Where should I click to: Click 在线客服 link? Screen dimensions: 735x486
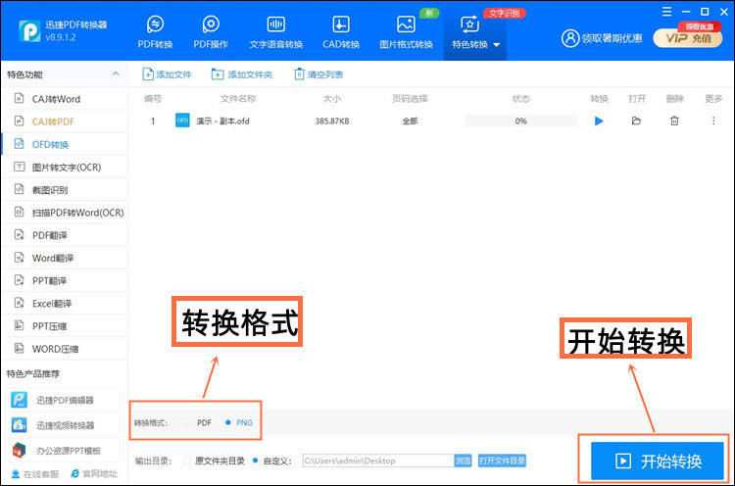[34, 474]
